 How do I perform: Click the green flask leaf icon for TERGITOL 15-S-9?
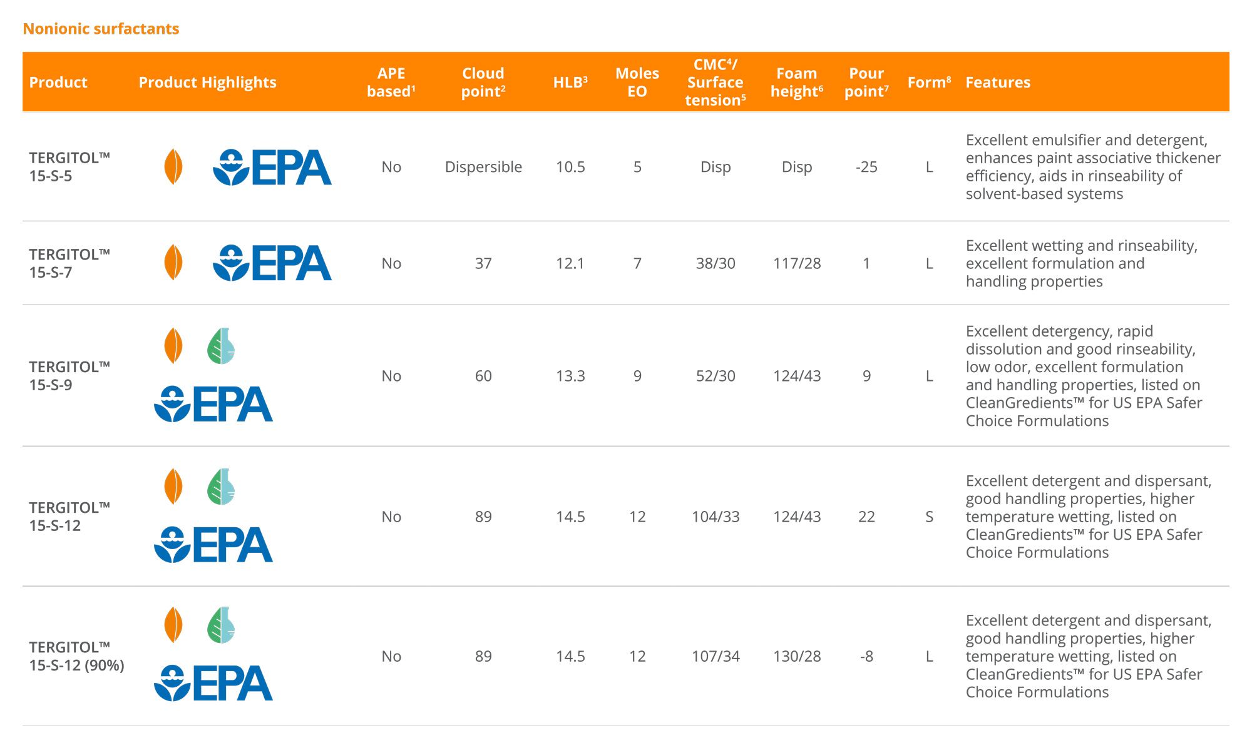[x=221, y=346]
